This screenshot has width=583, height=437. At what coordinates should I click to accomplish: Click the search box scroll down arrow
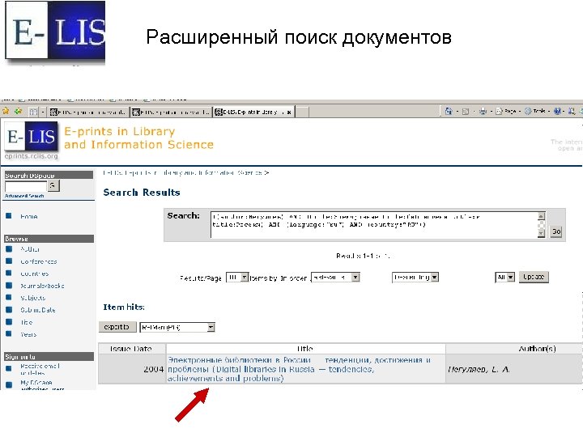tap(542, 233)
